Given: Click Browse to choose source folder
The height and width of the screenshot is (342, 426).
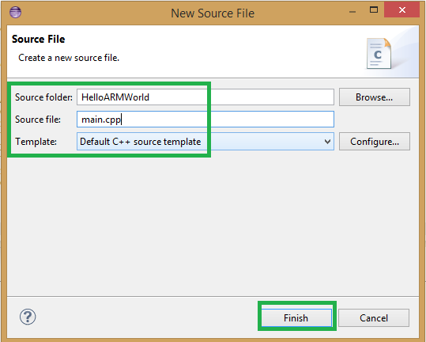Looking at the screenshot, I should [375, 97].
